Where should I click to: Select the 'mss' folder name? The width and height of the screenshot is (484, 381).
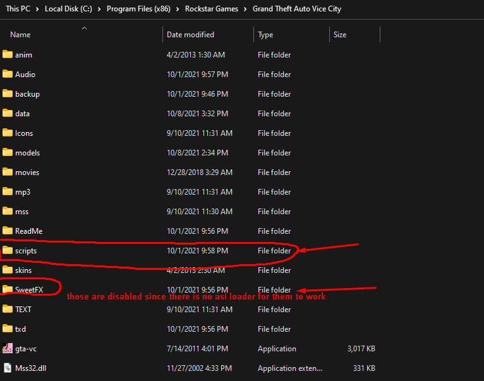(22, 212)
